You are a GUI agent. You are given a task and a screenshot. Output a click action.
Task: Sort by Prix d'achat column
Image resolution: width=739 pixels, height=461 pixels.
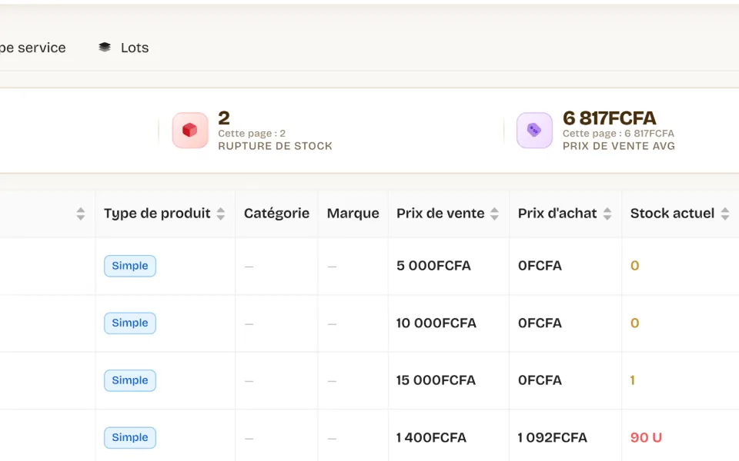tap(607, 214)
